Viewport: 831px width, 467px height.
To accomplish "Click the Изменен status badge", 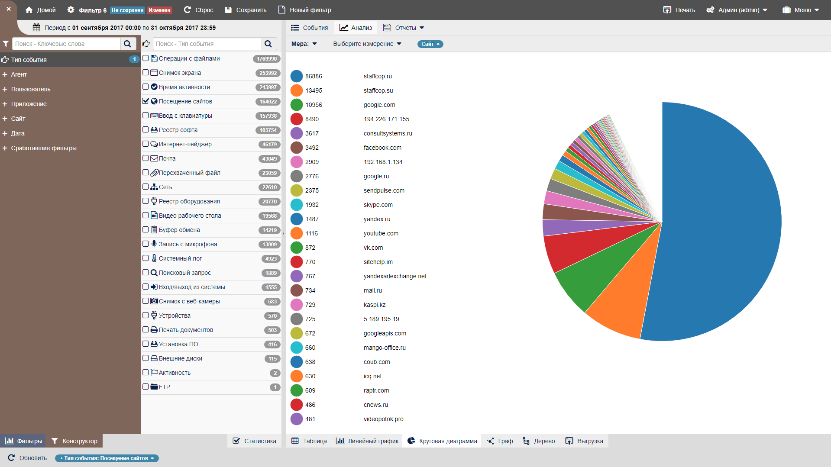I will (159, 10).
